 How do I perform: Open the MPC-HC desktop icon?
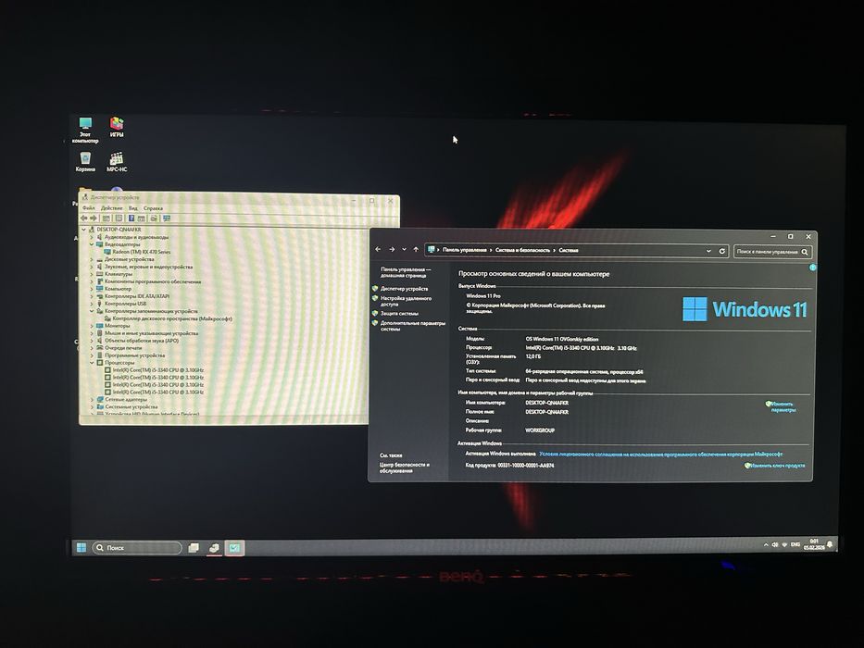pos(117,162)
